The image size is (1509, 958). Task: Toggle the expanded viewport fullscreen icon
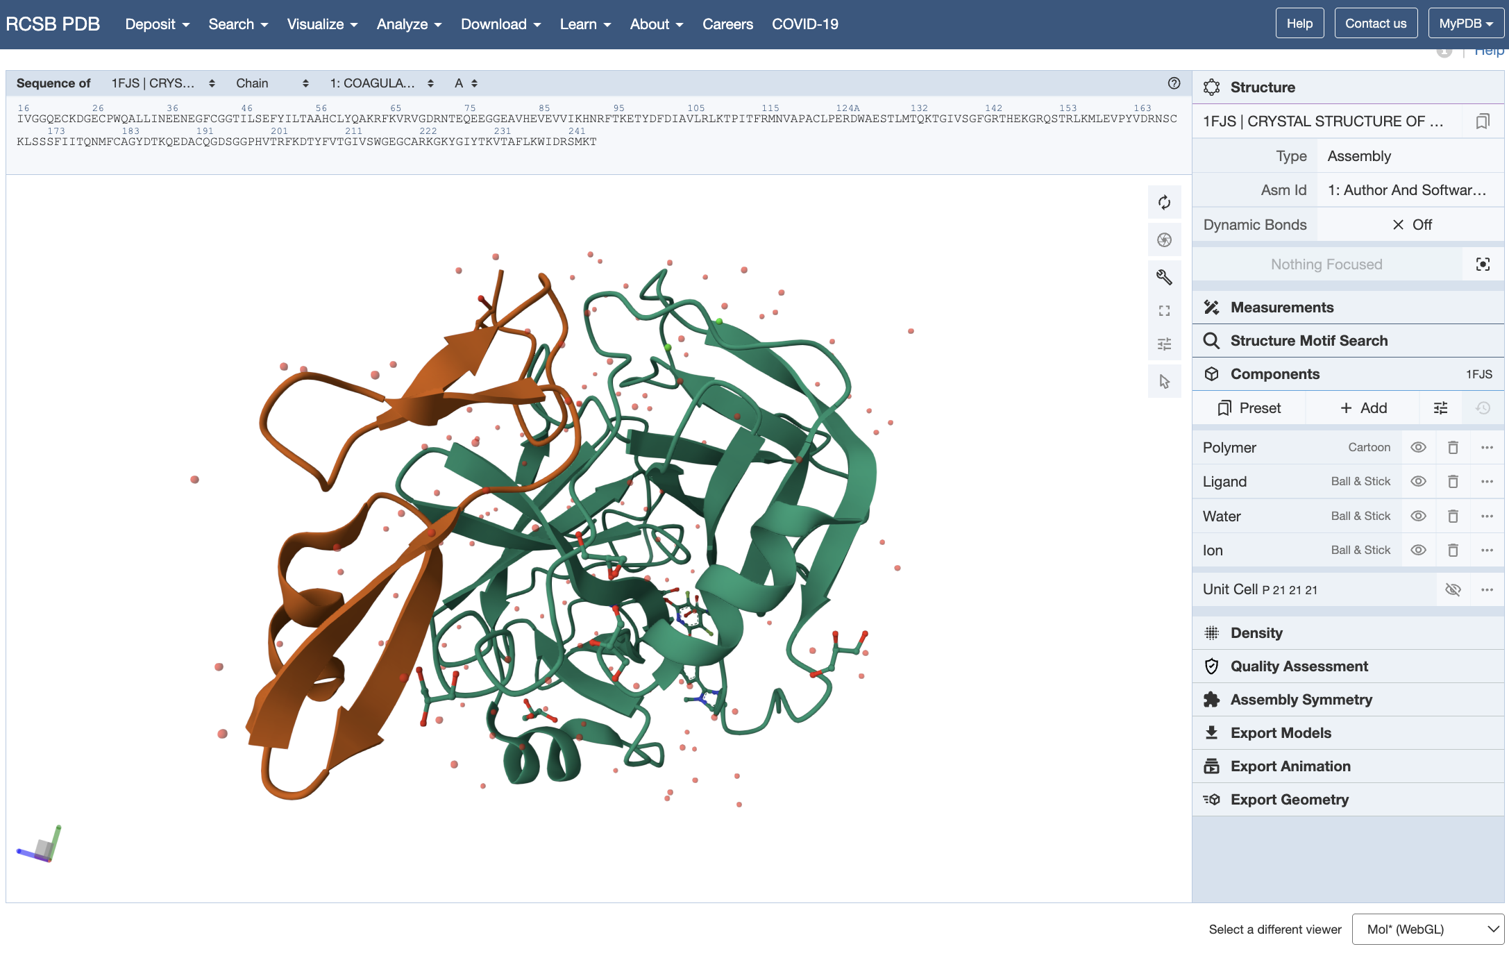pyautogui.click(x=1164, y=310)
